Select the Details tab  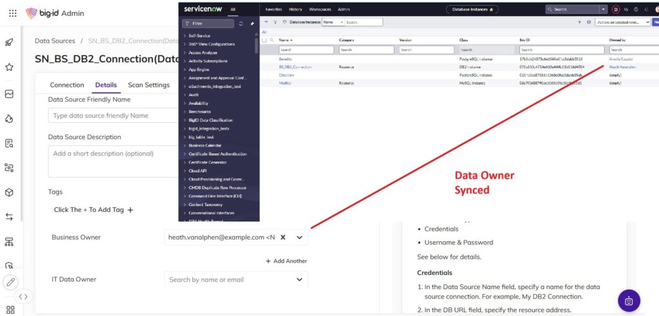tap(106, 85)
